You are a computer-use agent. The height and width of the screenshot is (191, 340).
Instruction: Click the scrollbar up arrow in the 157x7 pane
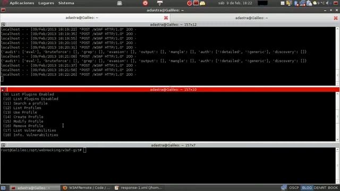[337, 150]
